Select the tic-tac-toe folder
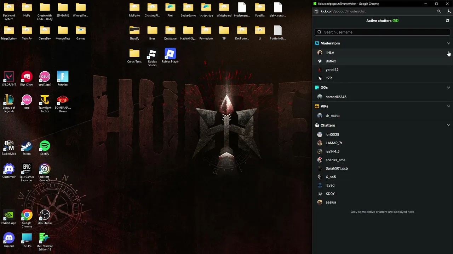This screenshot has width=453, height=254. 206,10
